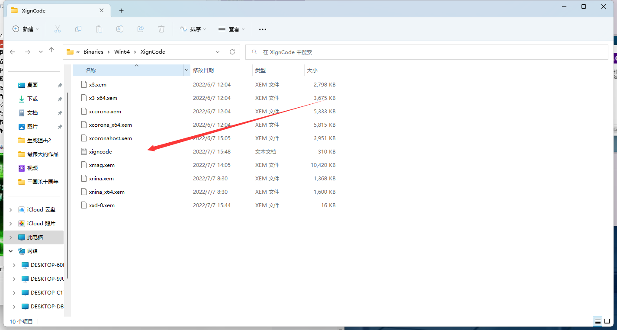This screenshot has width=617, height=330.
Task: Collapse the 网络 tree node
Action: (11, 251)
